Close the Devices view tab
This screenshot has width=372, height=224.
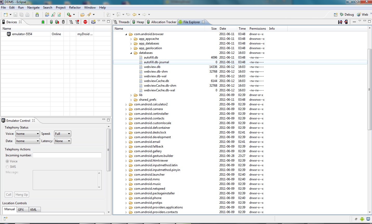[20, 22]
